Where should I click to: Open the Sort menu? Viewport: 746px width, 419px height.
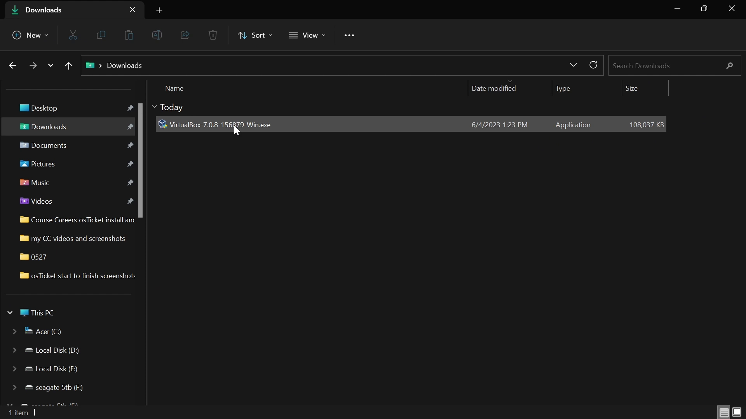255,35
